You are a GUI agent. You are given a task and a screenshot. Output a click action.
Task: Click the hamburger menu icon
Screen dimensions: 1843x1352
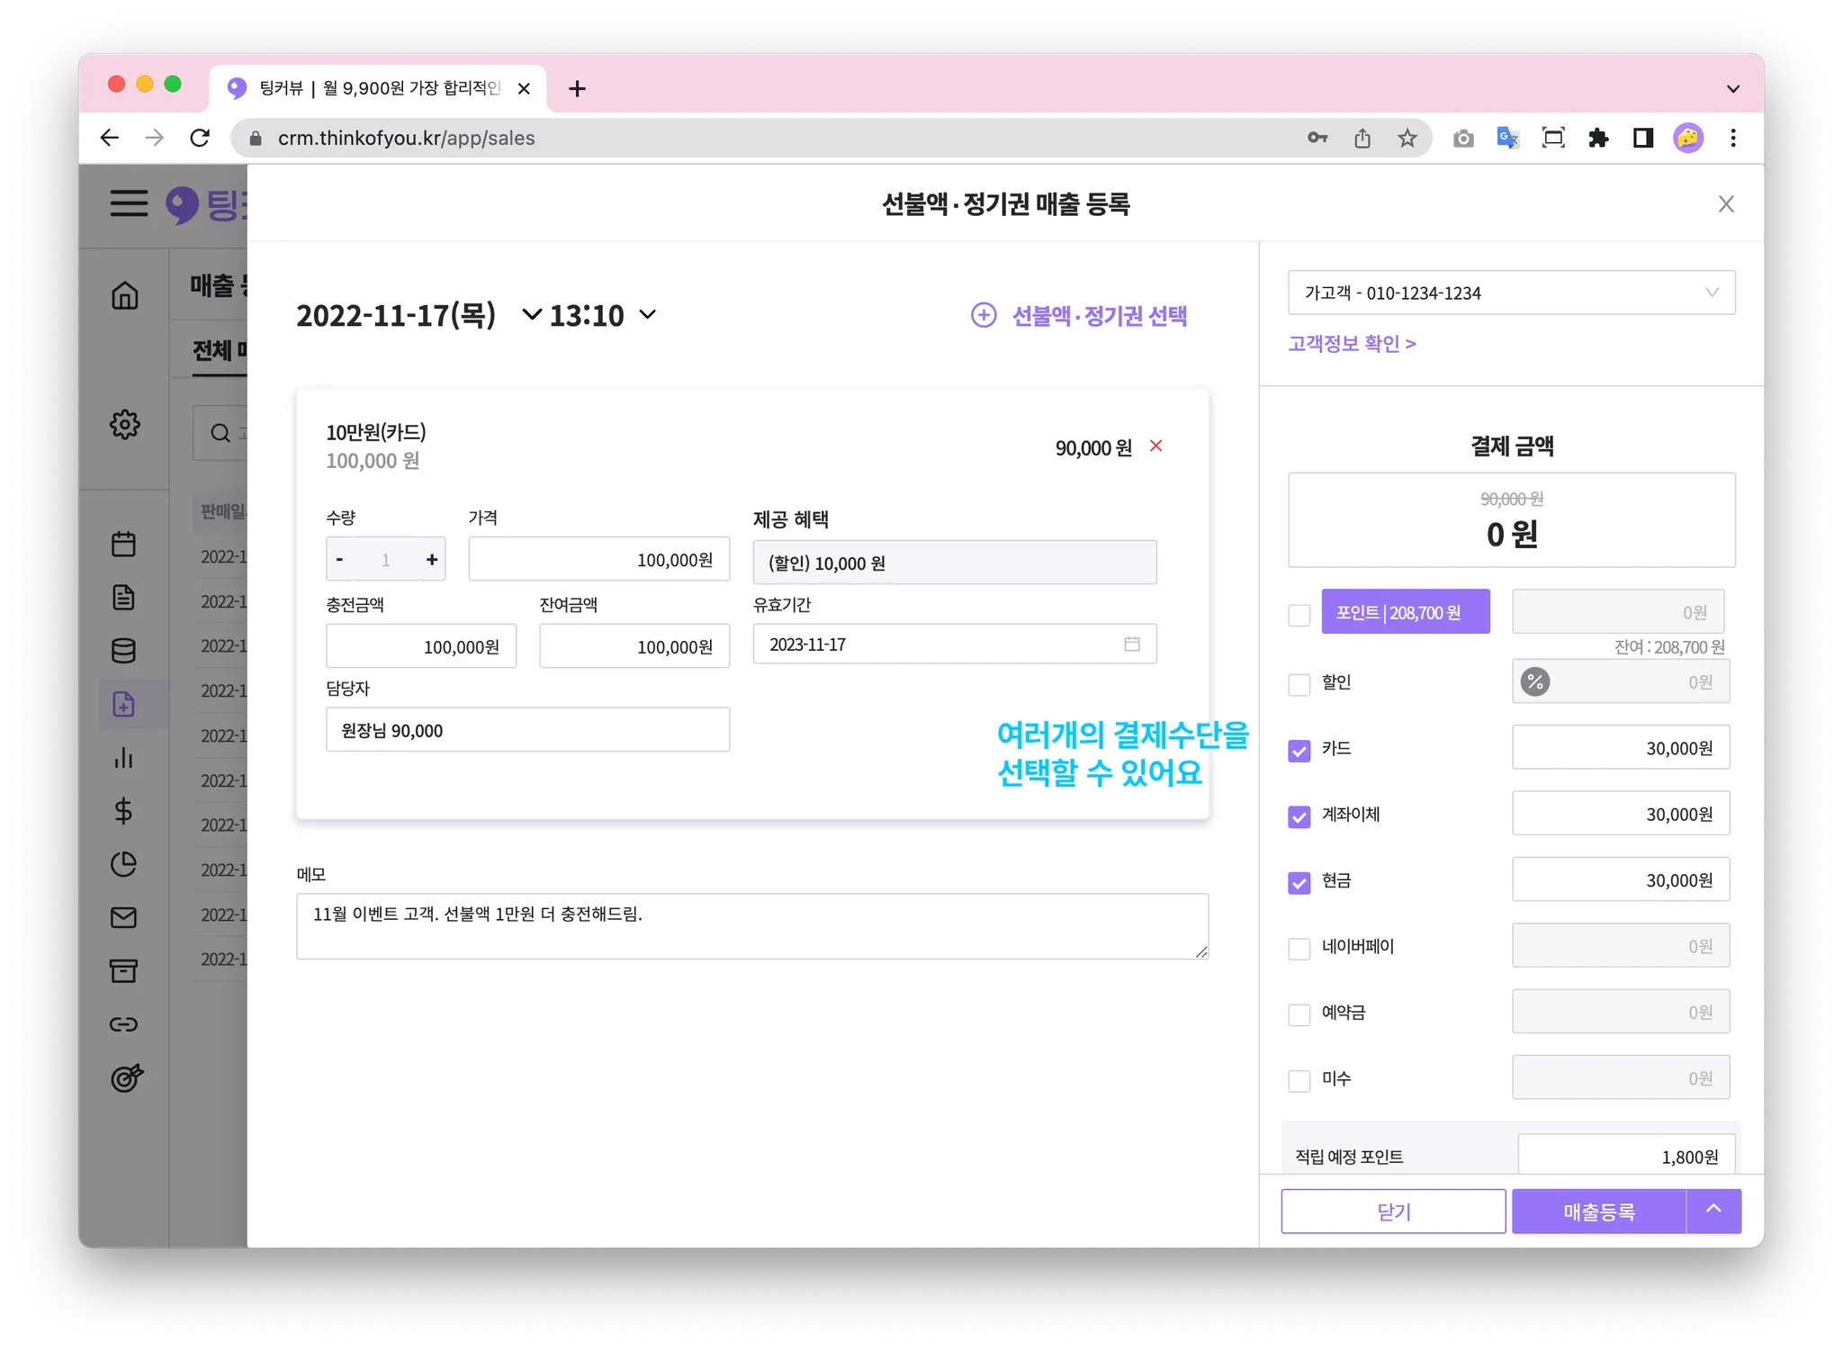(x=129, y=203)
